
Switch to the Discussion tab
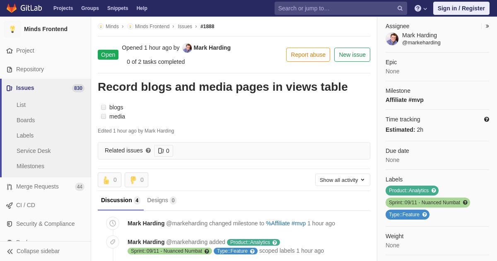[121, 201]
